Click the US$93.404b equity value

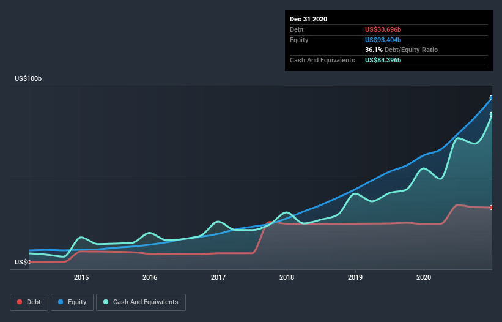pyautogui.click(x=383, y=40)
